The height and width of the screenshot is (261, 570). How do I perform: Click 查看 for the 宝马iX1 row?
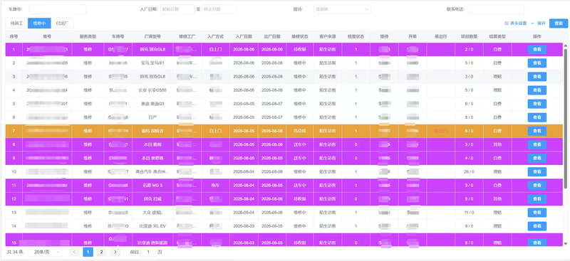(x=537, y=63)
